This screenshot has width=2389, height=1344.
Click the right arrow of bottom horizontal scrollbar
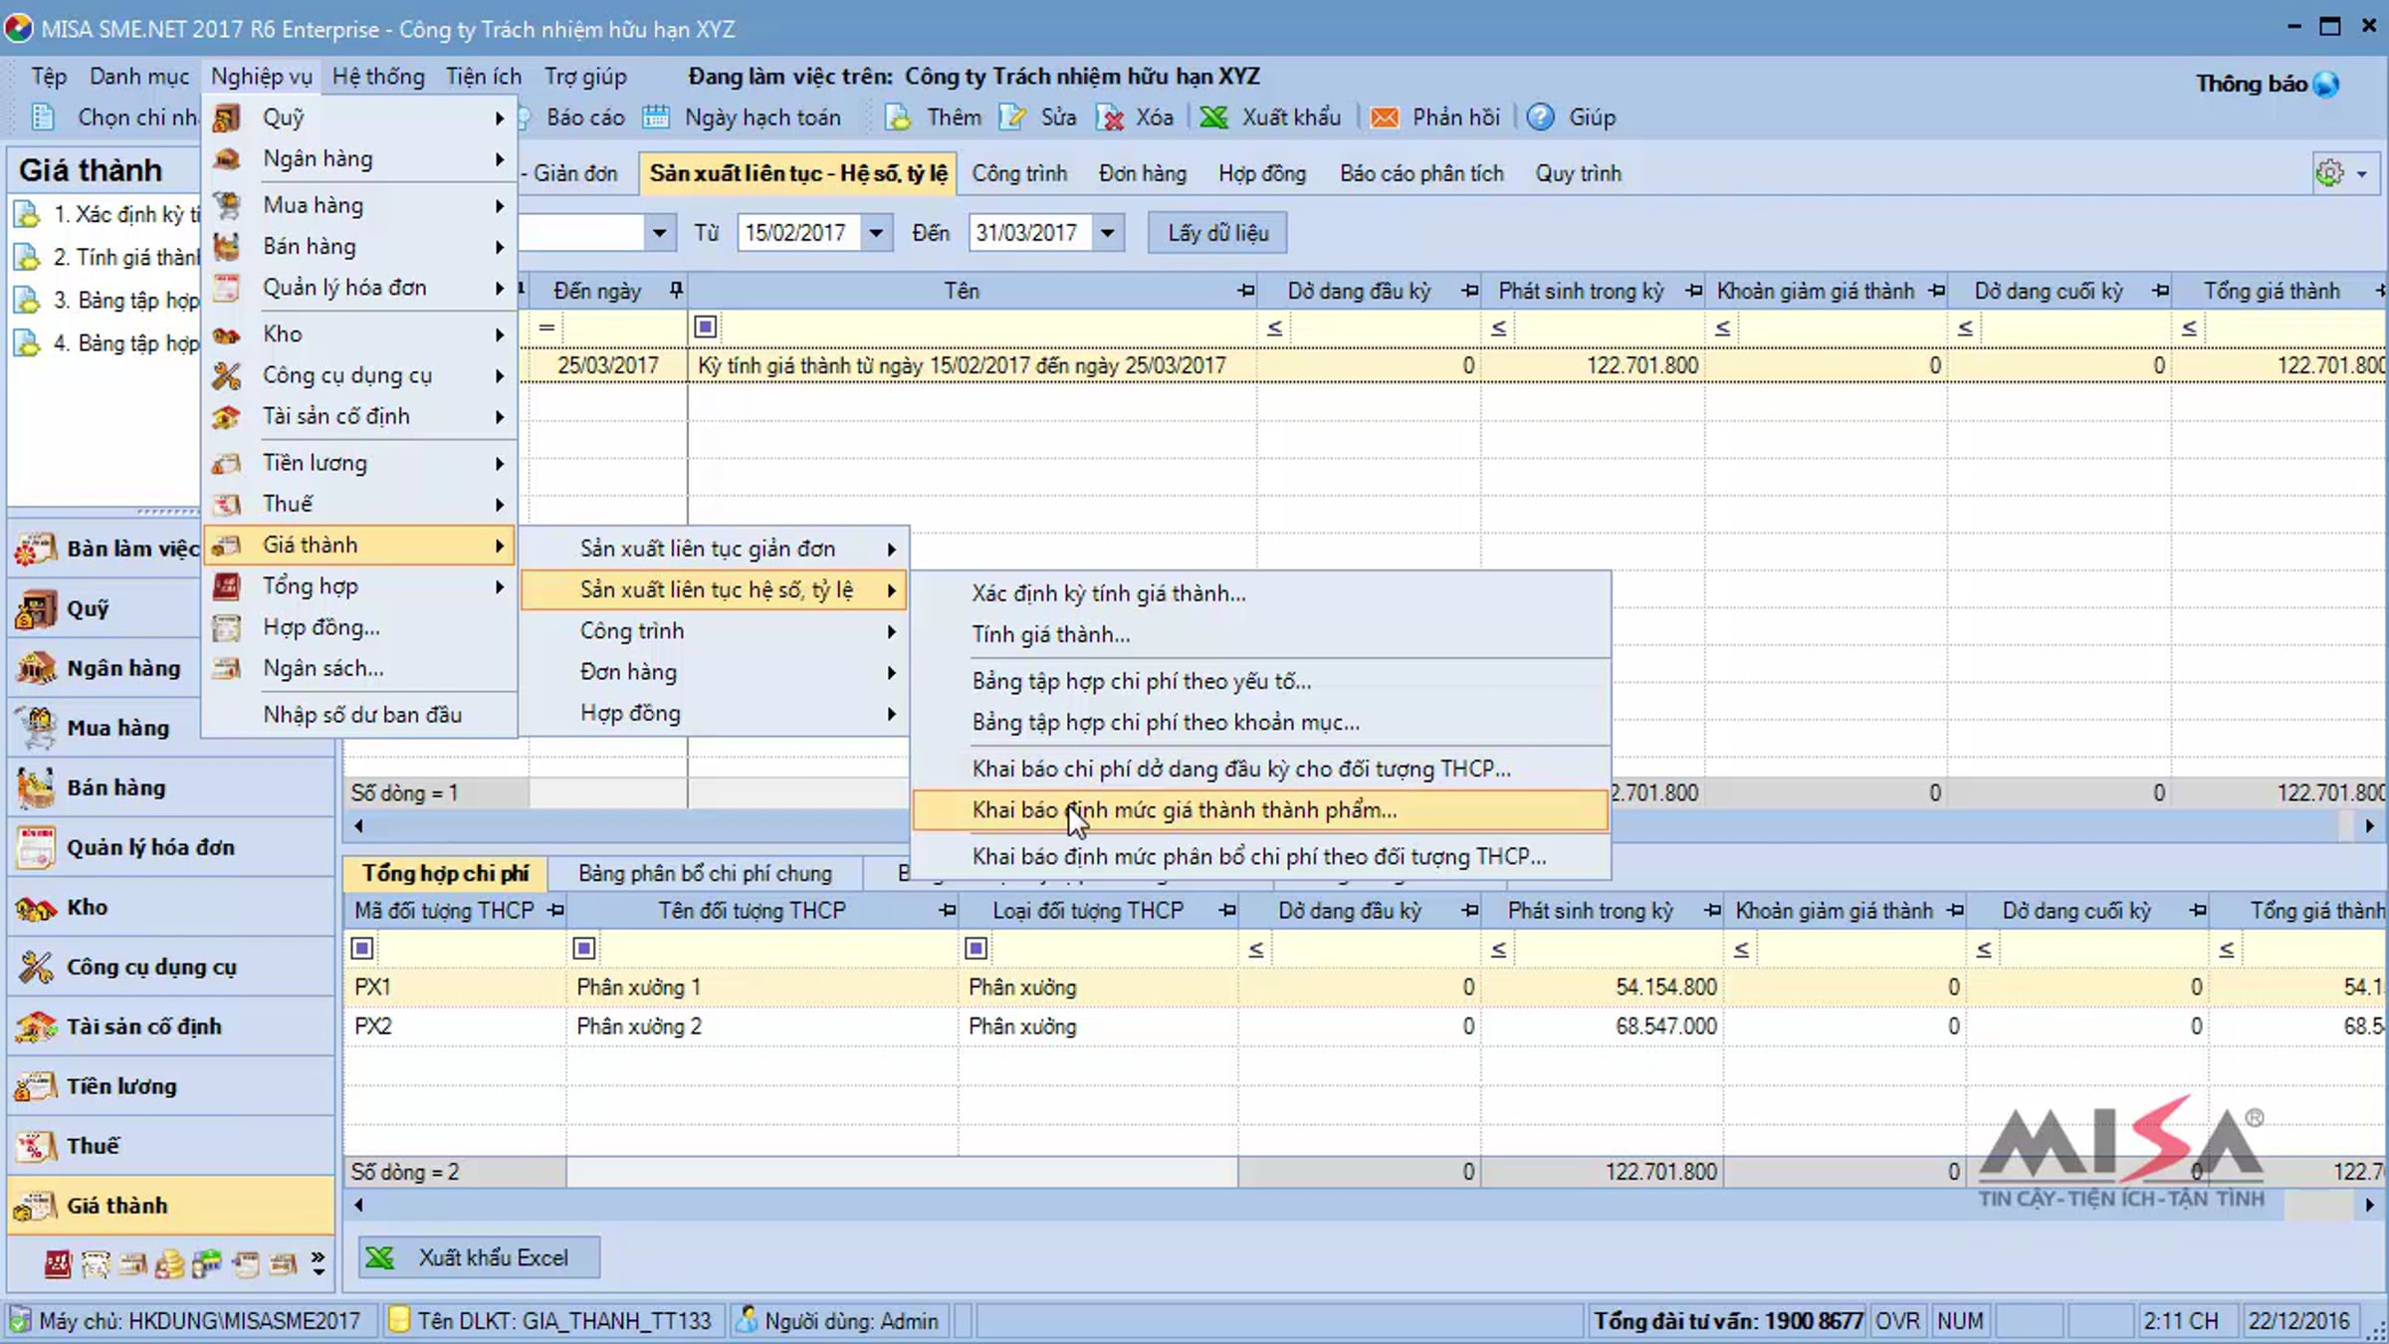pyautogui.click(x=2369, y=1205)
